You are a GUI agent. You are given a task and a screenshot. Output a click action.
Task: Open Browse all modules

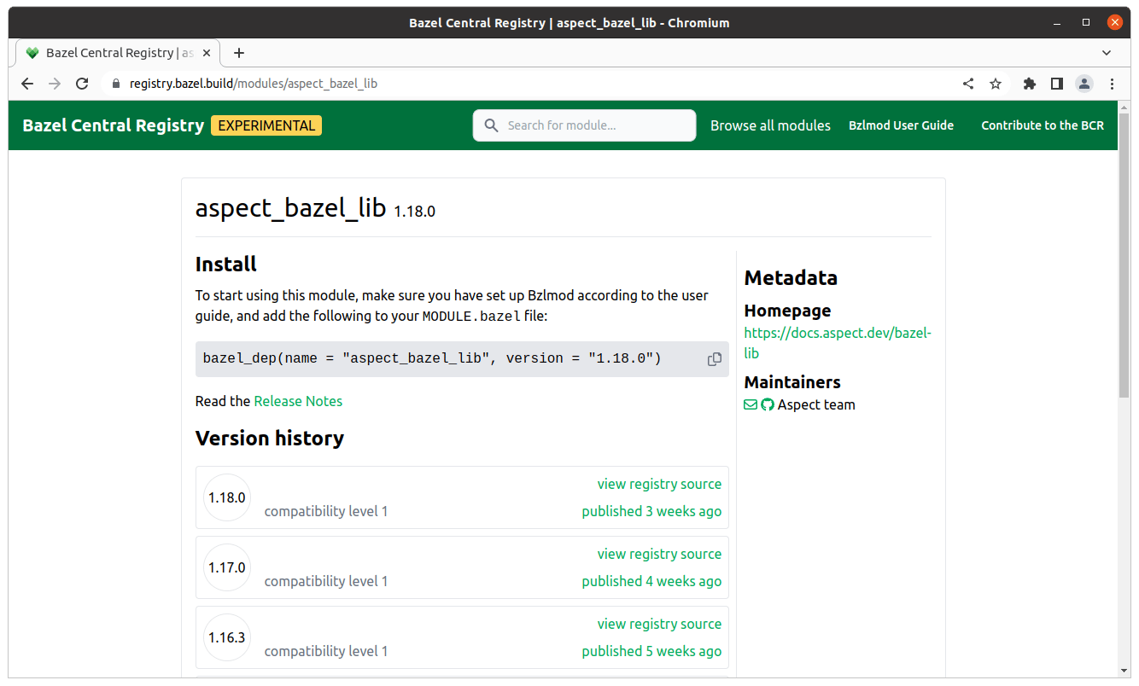(x=770, y=125)
